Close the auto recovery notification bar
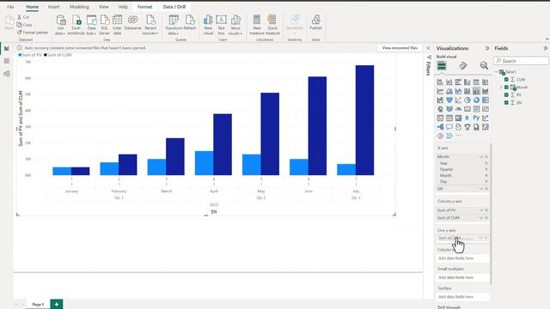Viewport: 550px width, 309px height. (428, 48)
